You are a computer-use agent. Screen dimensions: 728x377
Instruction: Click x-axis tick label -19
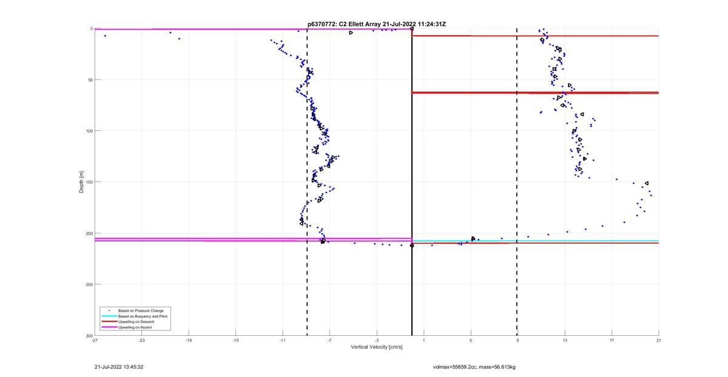(189, 340)
